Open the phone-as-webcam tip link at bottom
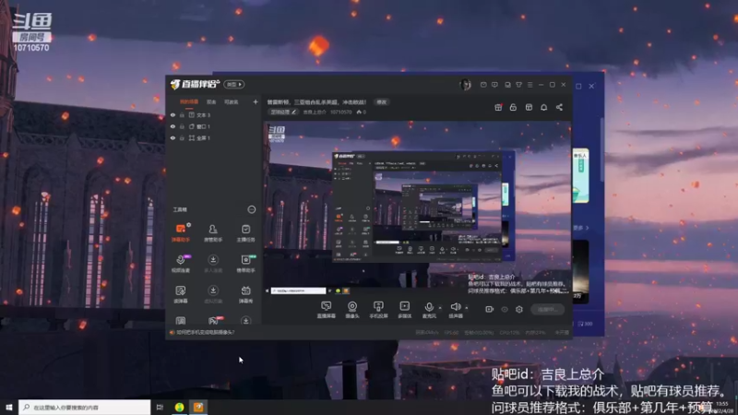Viewport: 738px width, 415px height. click(205, 332)
